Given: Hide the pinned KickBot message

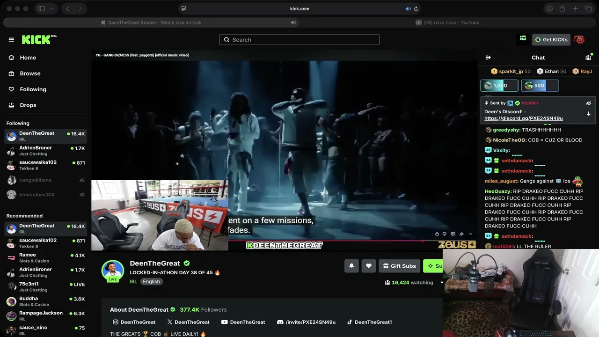Looking at the screenshot, I should 589,103.
